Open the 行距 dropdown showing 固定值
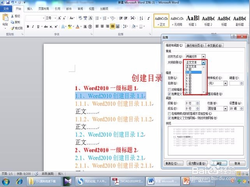This screenshot has height=187, width=250. 225,108
